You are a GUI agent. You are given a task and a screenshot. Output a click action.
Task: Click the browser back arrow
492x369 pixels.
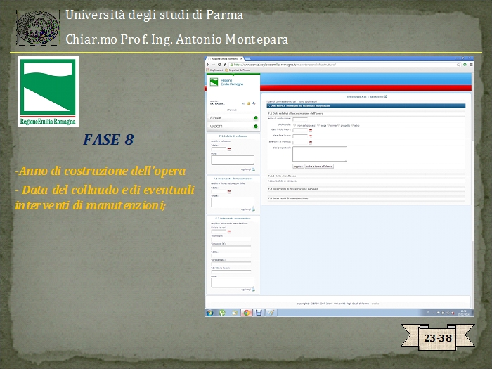point(208,65)
